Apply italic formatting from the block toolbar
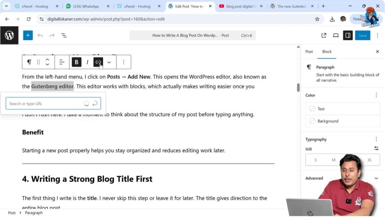The image size is (385, 217). click(x=87, y=62)
